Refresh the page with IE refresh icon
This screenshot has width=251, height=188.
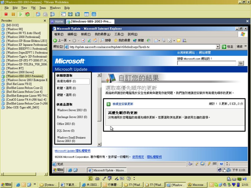[x=89, y=40]
